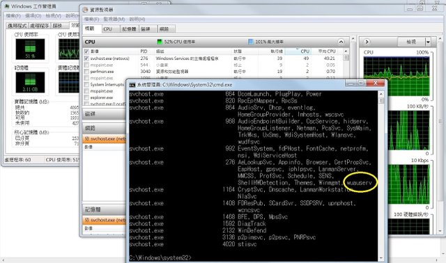Viewport: 446px width, 263px height.
Task: Click the "wuauserv" text in the cmd output
Action: point(360,182)
